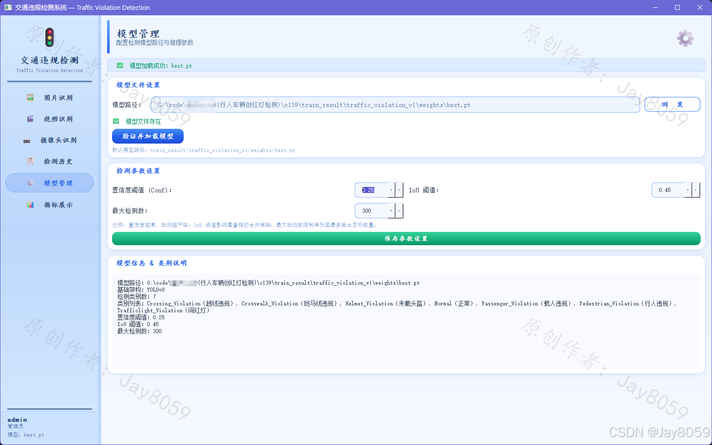Click the model path line in info box
The image size is (712, 445).
pyautogui.click(x=268, y=283)
